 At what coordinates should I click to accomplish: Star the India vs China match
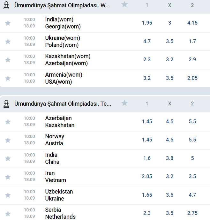tap(8, 158)
